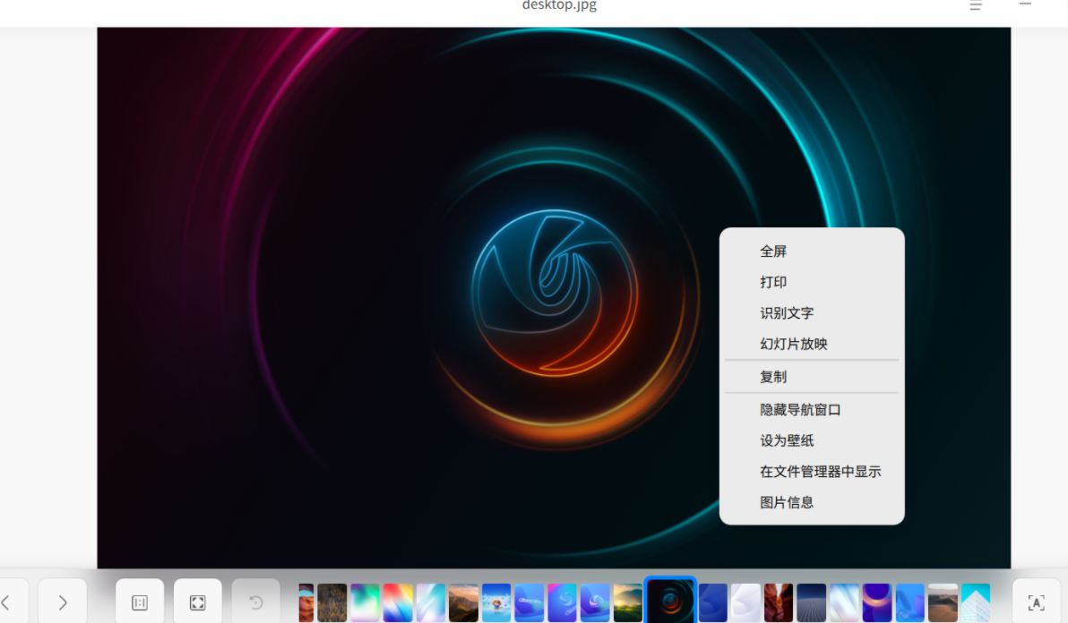Open the green hills sunset thumbnail
1068x623 pixels.
(x=627, y=602)
